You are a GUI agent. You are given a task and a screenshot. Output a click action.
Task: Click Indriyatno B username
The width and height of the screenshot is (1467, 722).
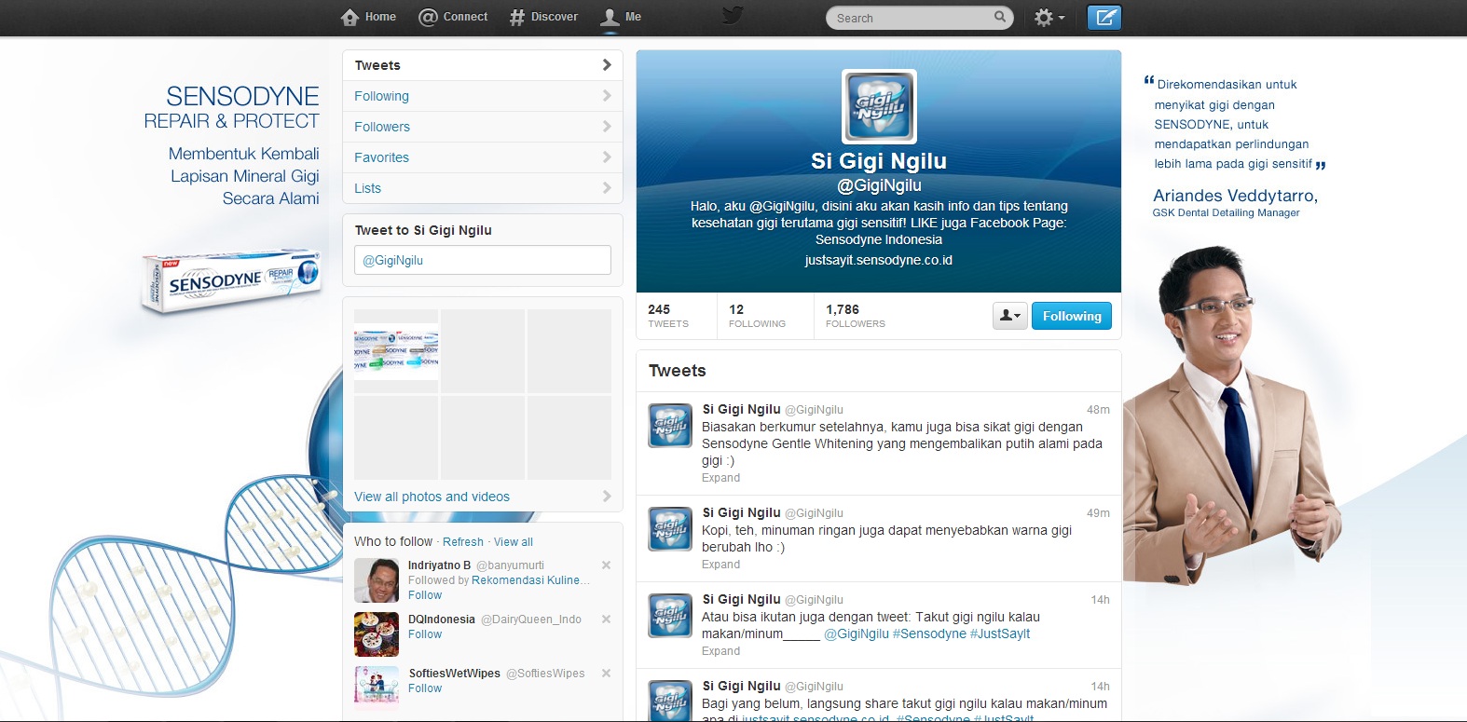439,565
